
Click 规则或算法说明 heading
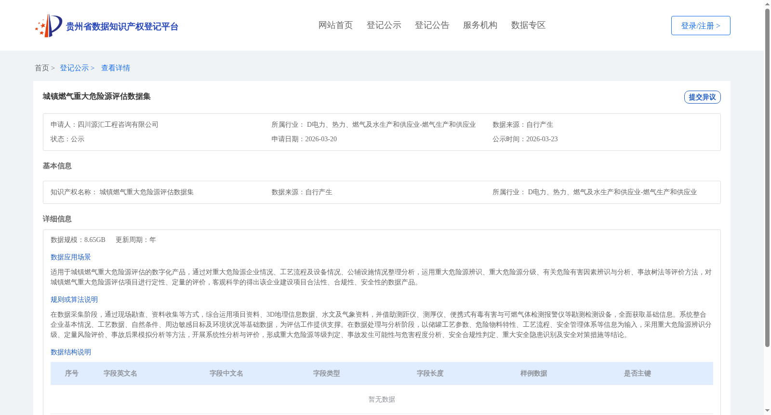tap(74, 299)
